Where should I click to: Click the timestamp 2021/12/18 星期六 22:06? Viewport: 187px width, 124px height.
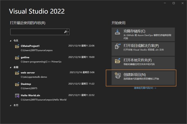pos(81,46)
